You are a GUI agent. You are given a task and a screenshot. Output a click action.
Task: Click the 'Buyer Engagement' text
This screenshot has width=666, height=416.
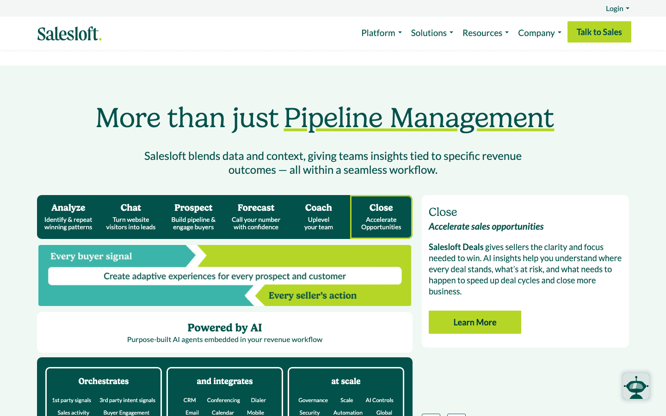[x=127, y=413]
